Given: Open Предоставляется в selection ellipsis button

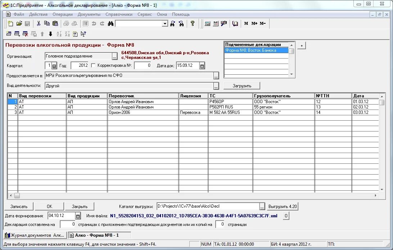Looking at the screenshot, I should point(216,76).
